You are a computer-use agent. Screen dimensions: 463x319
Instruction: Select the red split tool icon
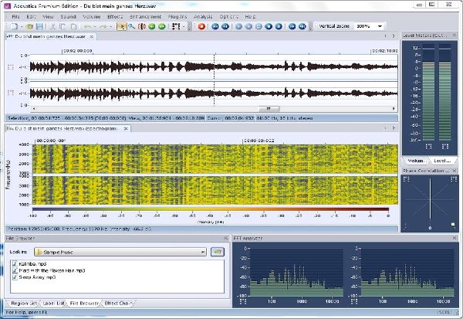[x=142, y=26]
